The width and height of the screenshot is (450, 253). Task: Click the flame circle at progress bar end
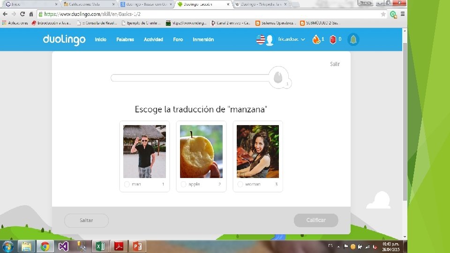(x=278, y=77)
